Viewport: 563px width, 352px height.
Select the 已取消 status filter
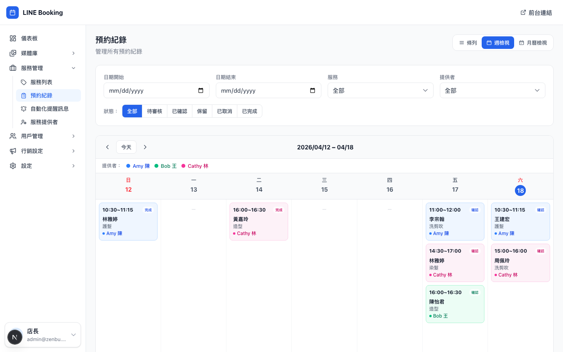point(224,111)
